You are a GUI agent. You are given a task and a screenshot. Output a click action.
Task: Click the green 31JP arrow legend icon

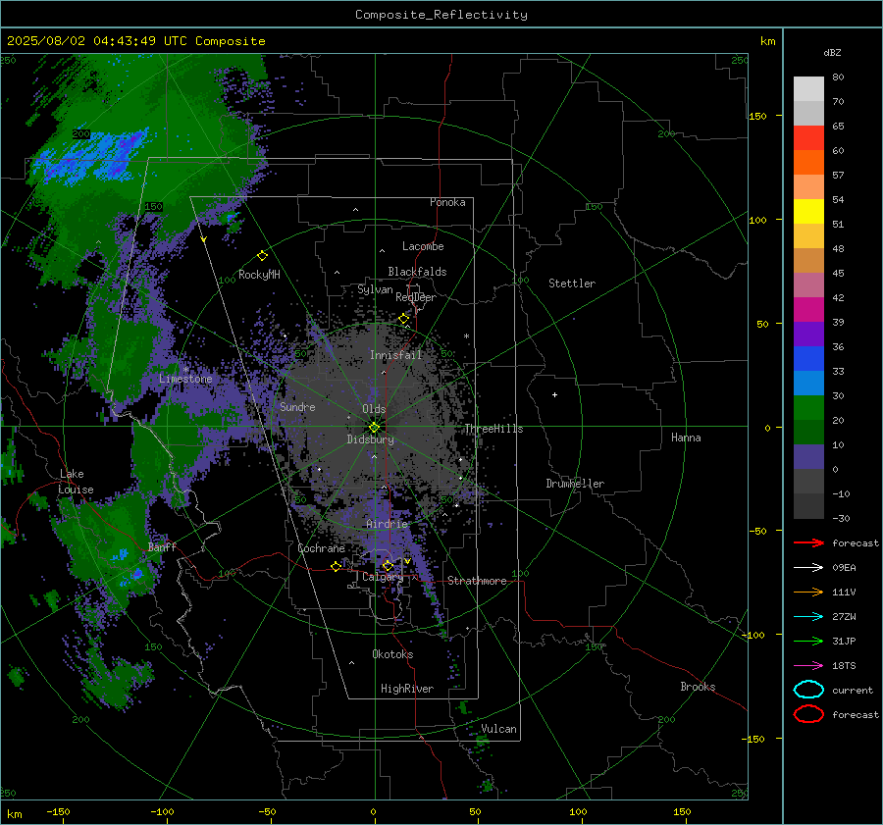coord(808,641)
